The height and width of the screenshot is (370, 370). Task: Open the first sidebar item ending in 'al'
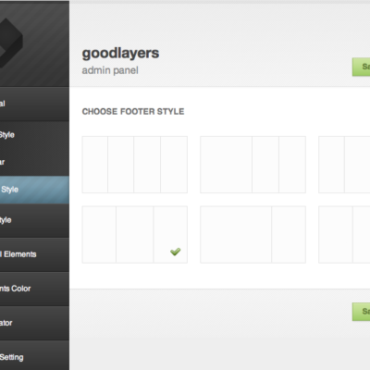click(34, 104)
